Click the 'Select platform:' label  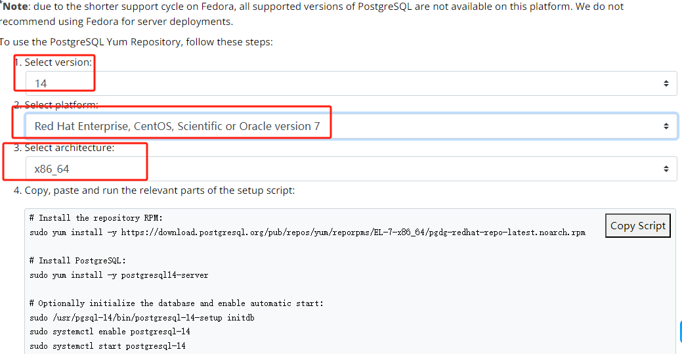[x=61, y=105]
